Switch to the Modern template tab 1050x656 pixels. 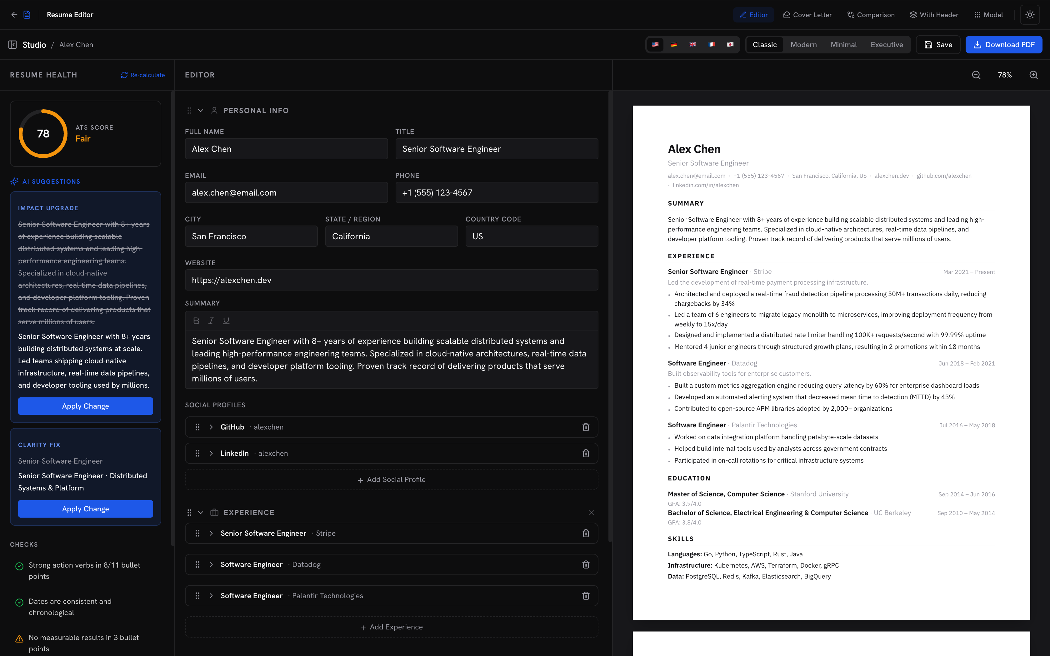(803, 45)
